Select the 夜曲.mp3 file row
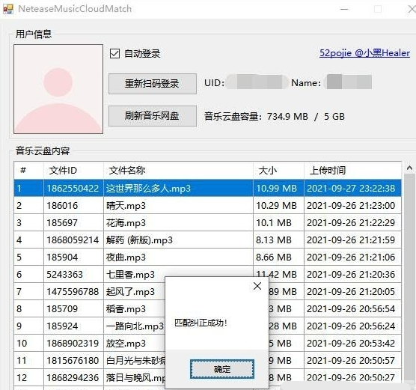 207,258
